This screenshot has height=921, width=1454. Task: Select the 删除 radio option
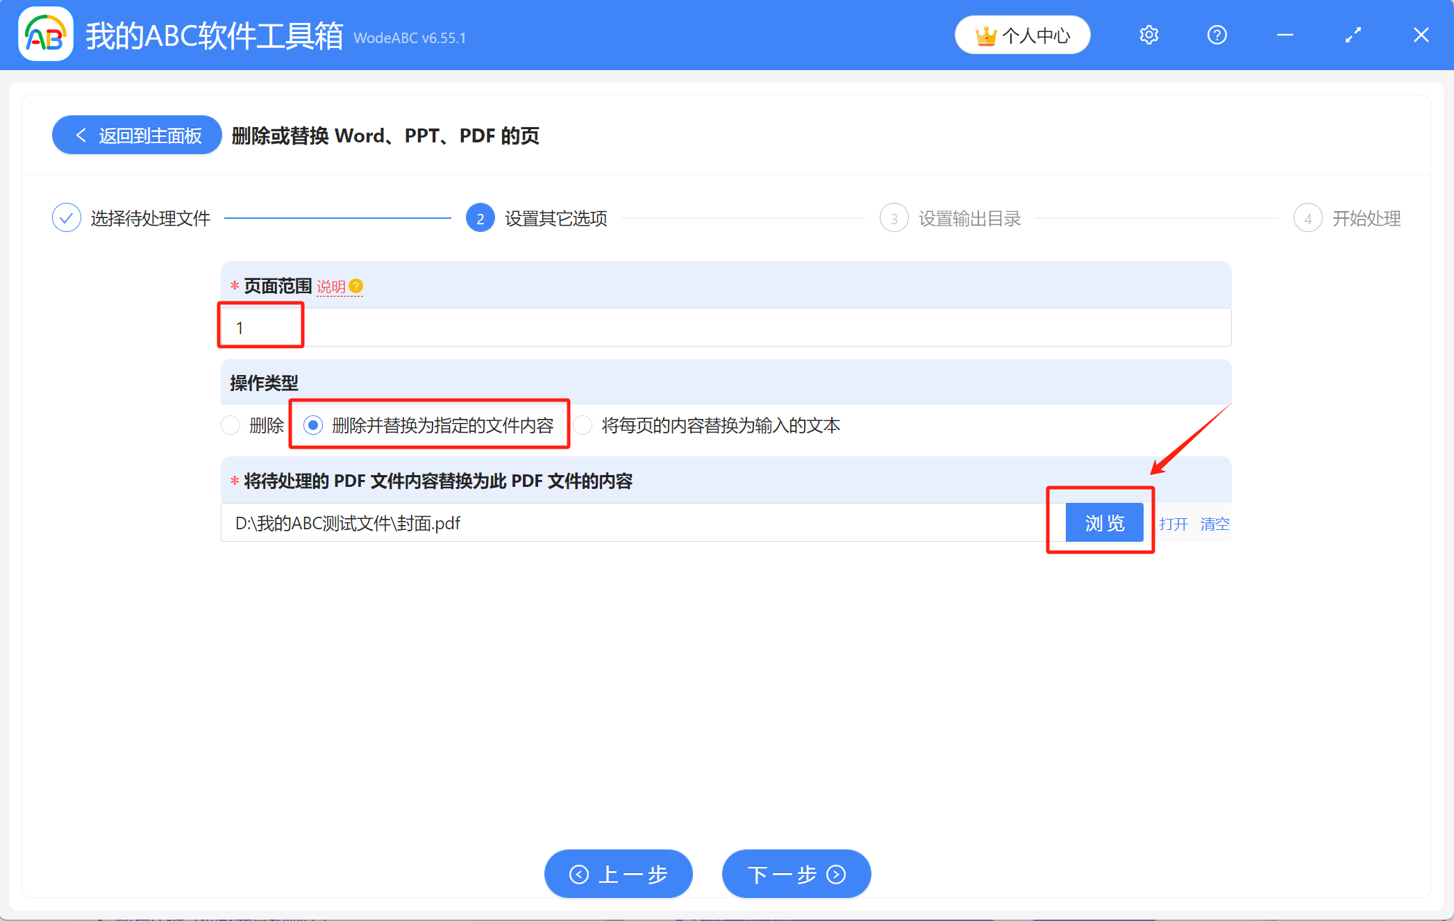click(231, 425)
